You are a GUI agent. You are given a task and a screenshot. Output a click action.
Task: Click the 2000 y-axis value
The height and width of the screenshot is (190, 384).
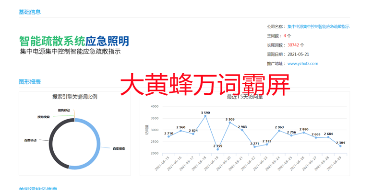[x=155, y=153]
